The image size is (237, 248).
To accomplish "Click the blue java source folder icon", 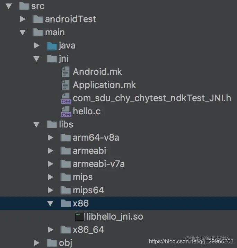I will pyautogui.click(x=52, y=46).
